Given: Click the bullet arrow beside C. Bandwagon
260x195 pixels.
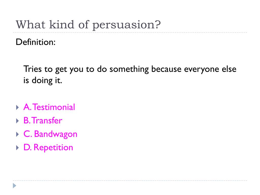Looking at the screenshot, I should pyautogui.click(x=18, y=134).
